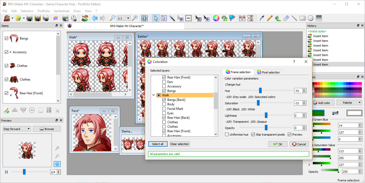Viewport: 365px width, 183px height.
Task: Select the eyedropper color picker tool
Action: pyautogui.click(x=261, y=18)
